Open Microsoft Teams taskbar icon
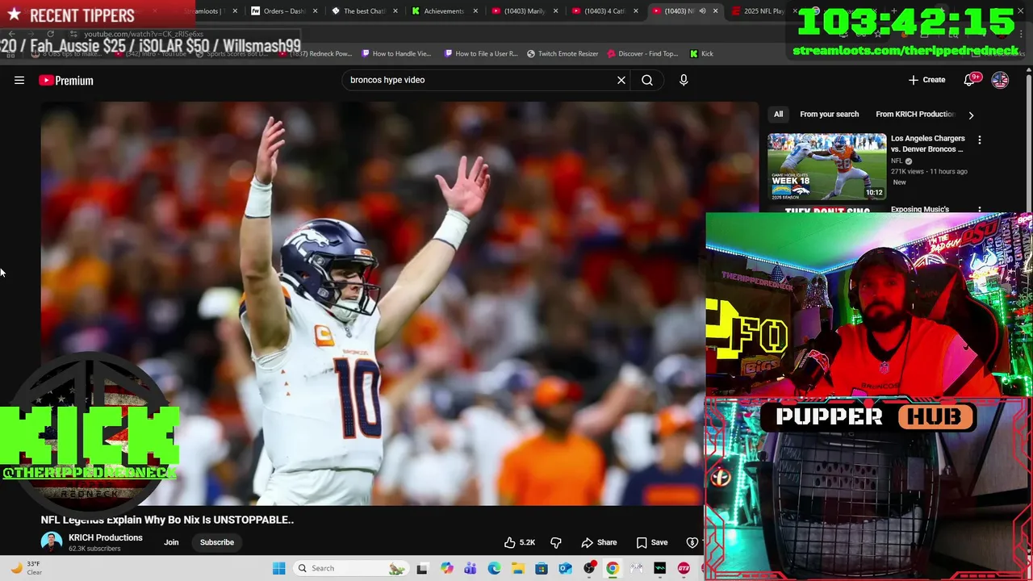Image resolution: width=1033 pixels, height=581 pixels. pyautogui.click(x=470, y=568)
